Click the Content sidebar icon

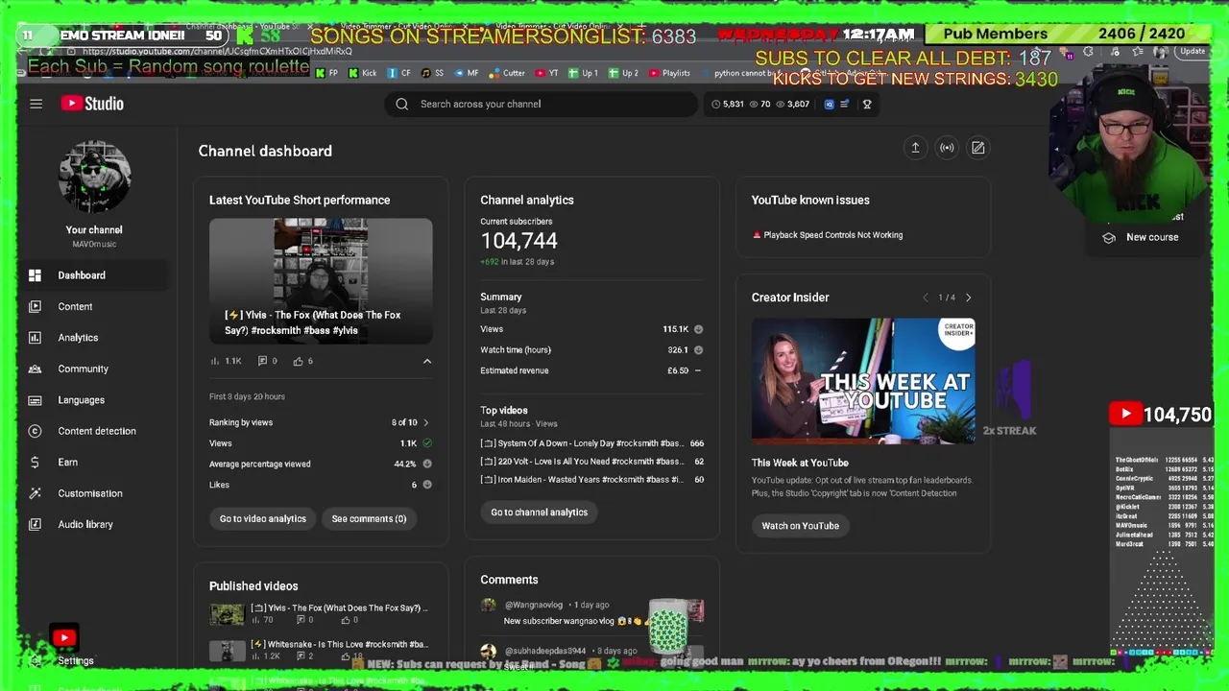pyautogui.click(x=35, y=306)
